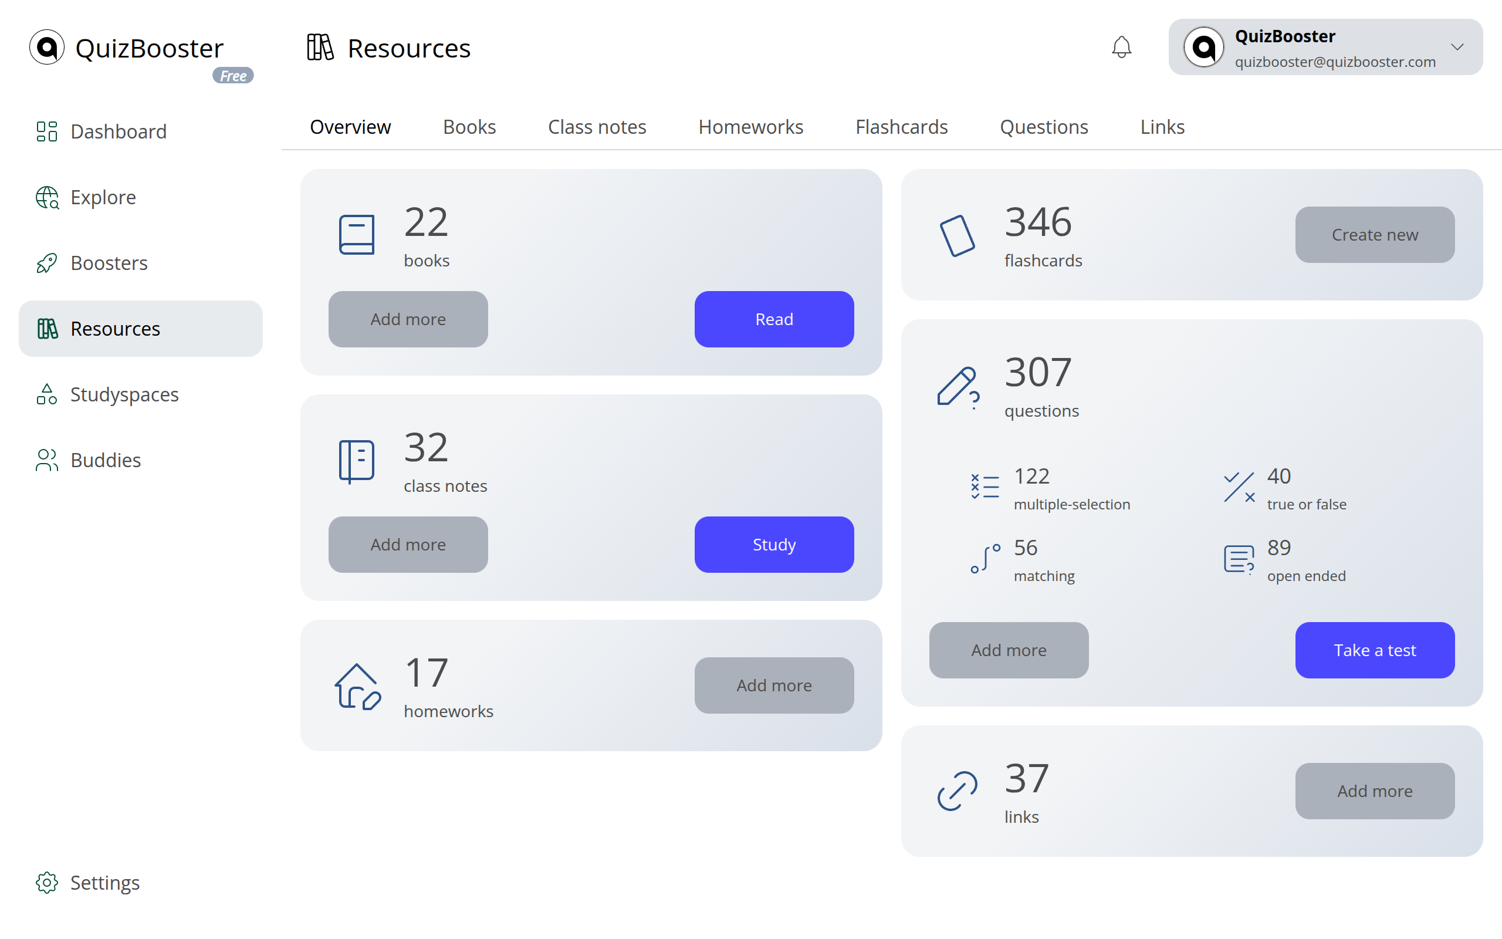The width and height of the screenshot is (1502, 939).
Task: Click the Studyspaces shapes icon
Action: pyautogui.click(x=46, y=394)
